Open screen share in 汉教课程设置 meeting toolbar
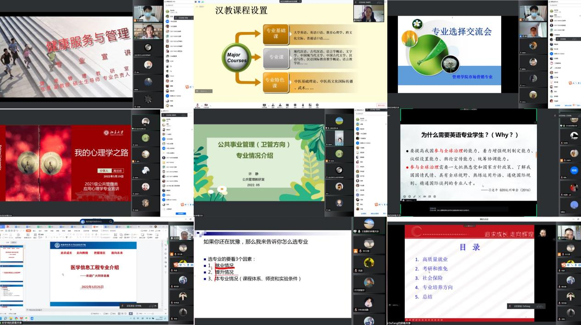The image size is (581, 325). tap(264, 105)
